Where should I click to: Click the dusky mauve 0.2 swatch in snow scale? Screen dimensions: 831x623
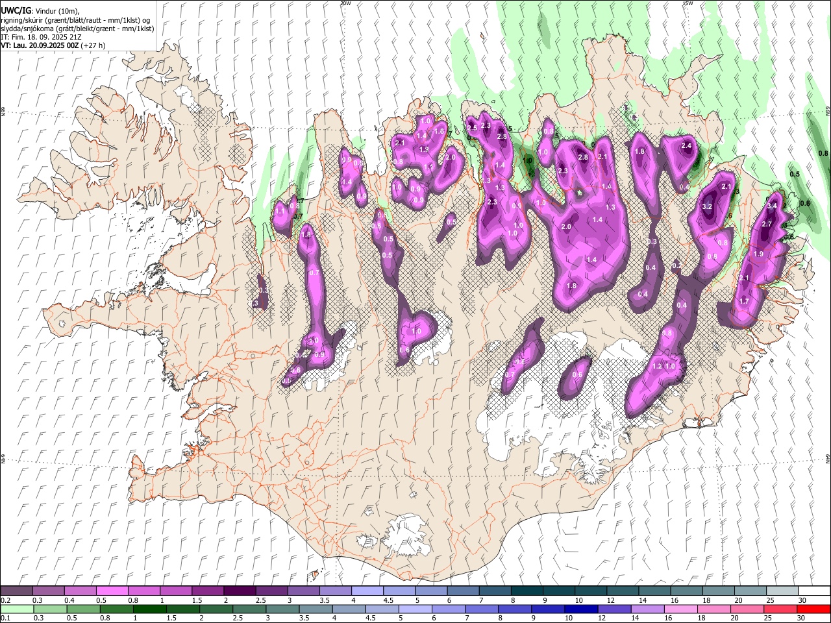click(16, 591)
